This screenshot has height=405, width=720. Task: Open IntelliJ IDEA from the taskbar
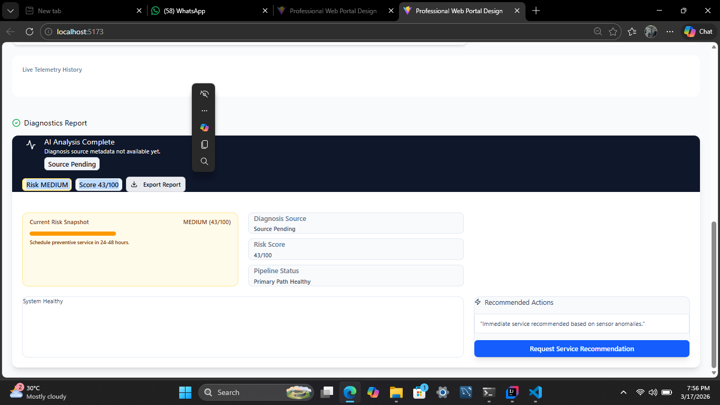point(512,392)
